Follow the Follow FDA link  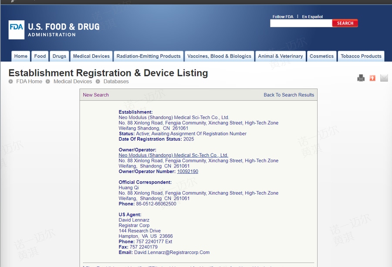(283, 17)
